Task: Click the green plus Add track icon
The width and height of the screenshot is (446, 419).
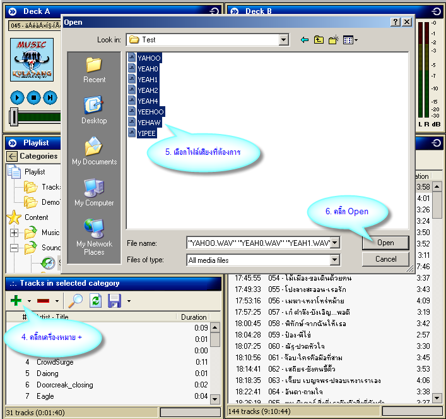Action: [16, 300]
